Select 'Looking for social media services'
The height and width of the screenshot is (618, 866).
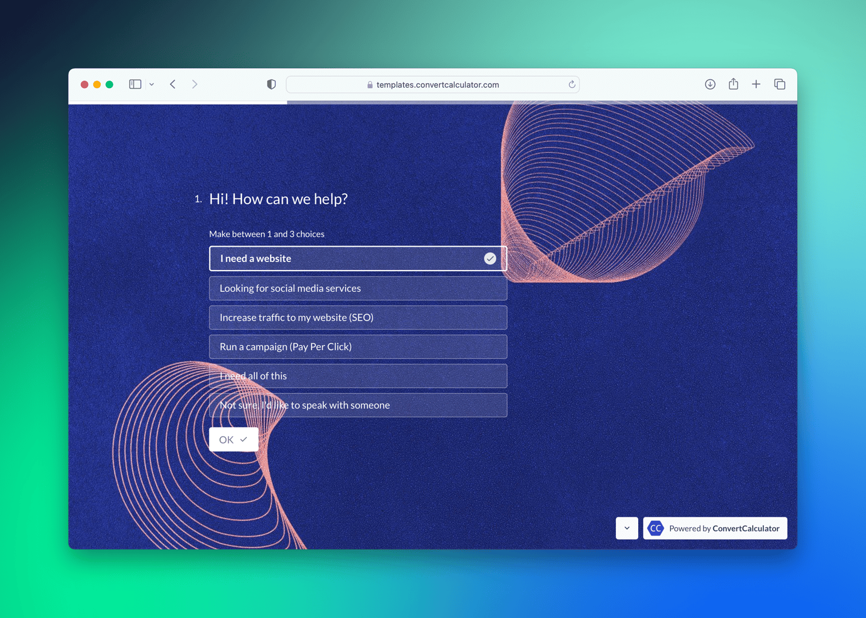coord(358,288)
